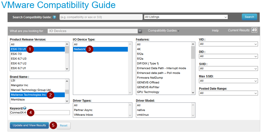Select vmklinux driver model
262x133 pixels.
click(163, 115)
